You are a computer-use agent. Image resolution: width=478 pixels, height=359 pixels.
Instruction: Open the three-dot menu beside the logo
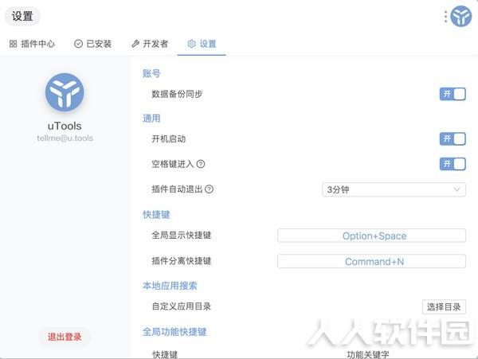tap(445, 17)
